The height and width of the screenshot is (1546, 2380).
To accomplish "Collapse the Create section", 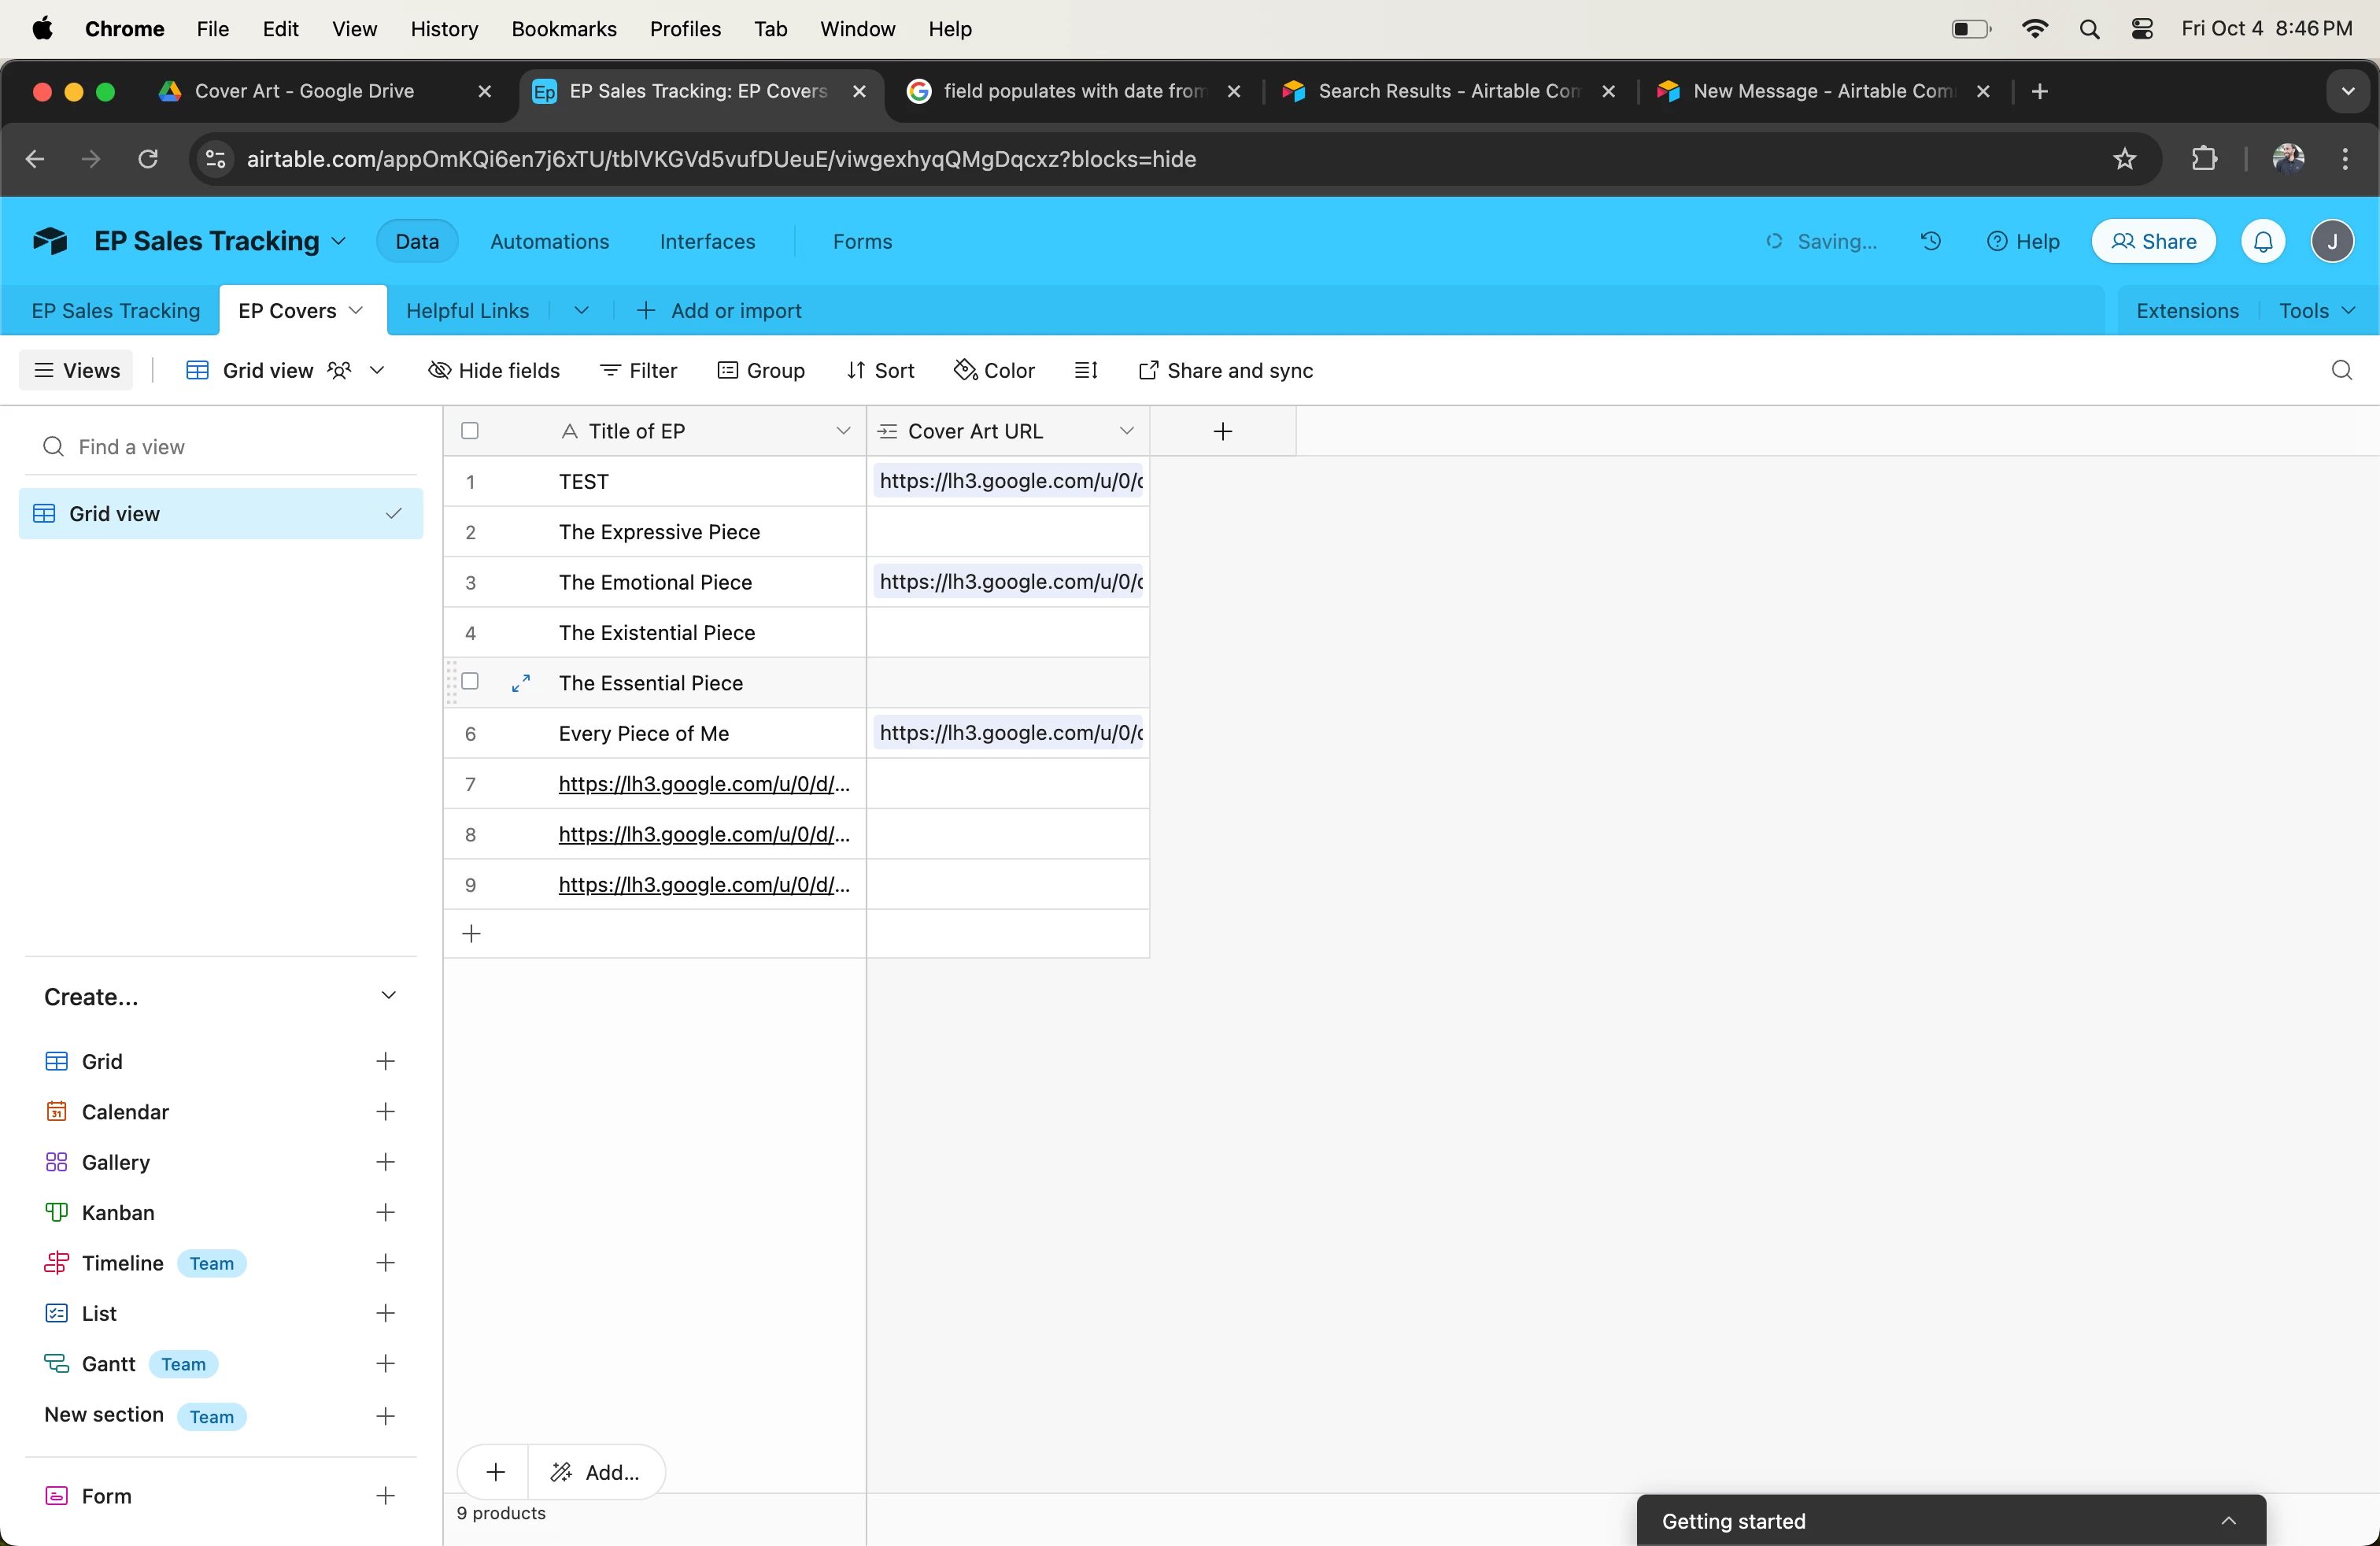I will [388, 996].
